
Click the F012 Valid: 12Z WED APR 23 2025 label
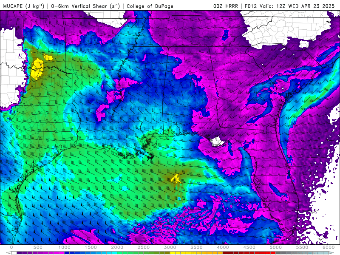289,6
